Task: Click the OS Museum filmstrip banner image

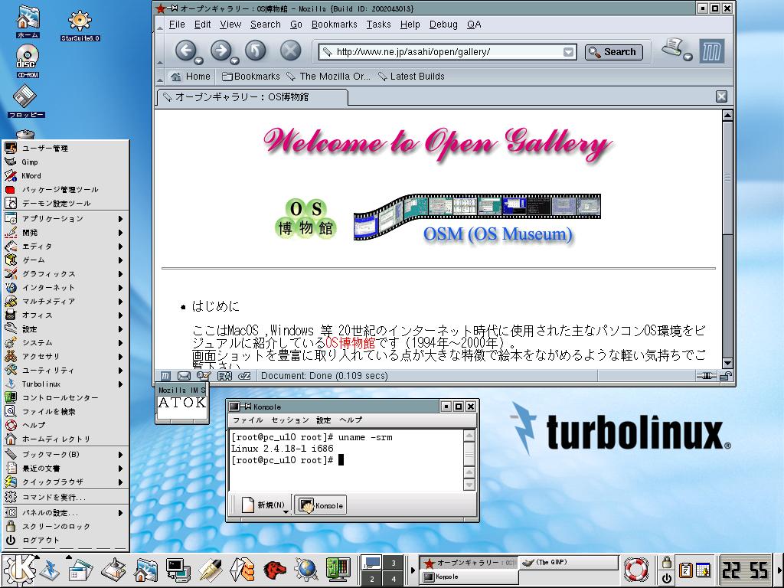Action: coord(477,217)
